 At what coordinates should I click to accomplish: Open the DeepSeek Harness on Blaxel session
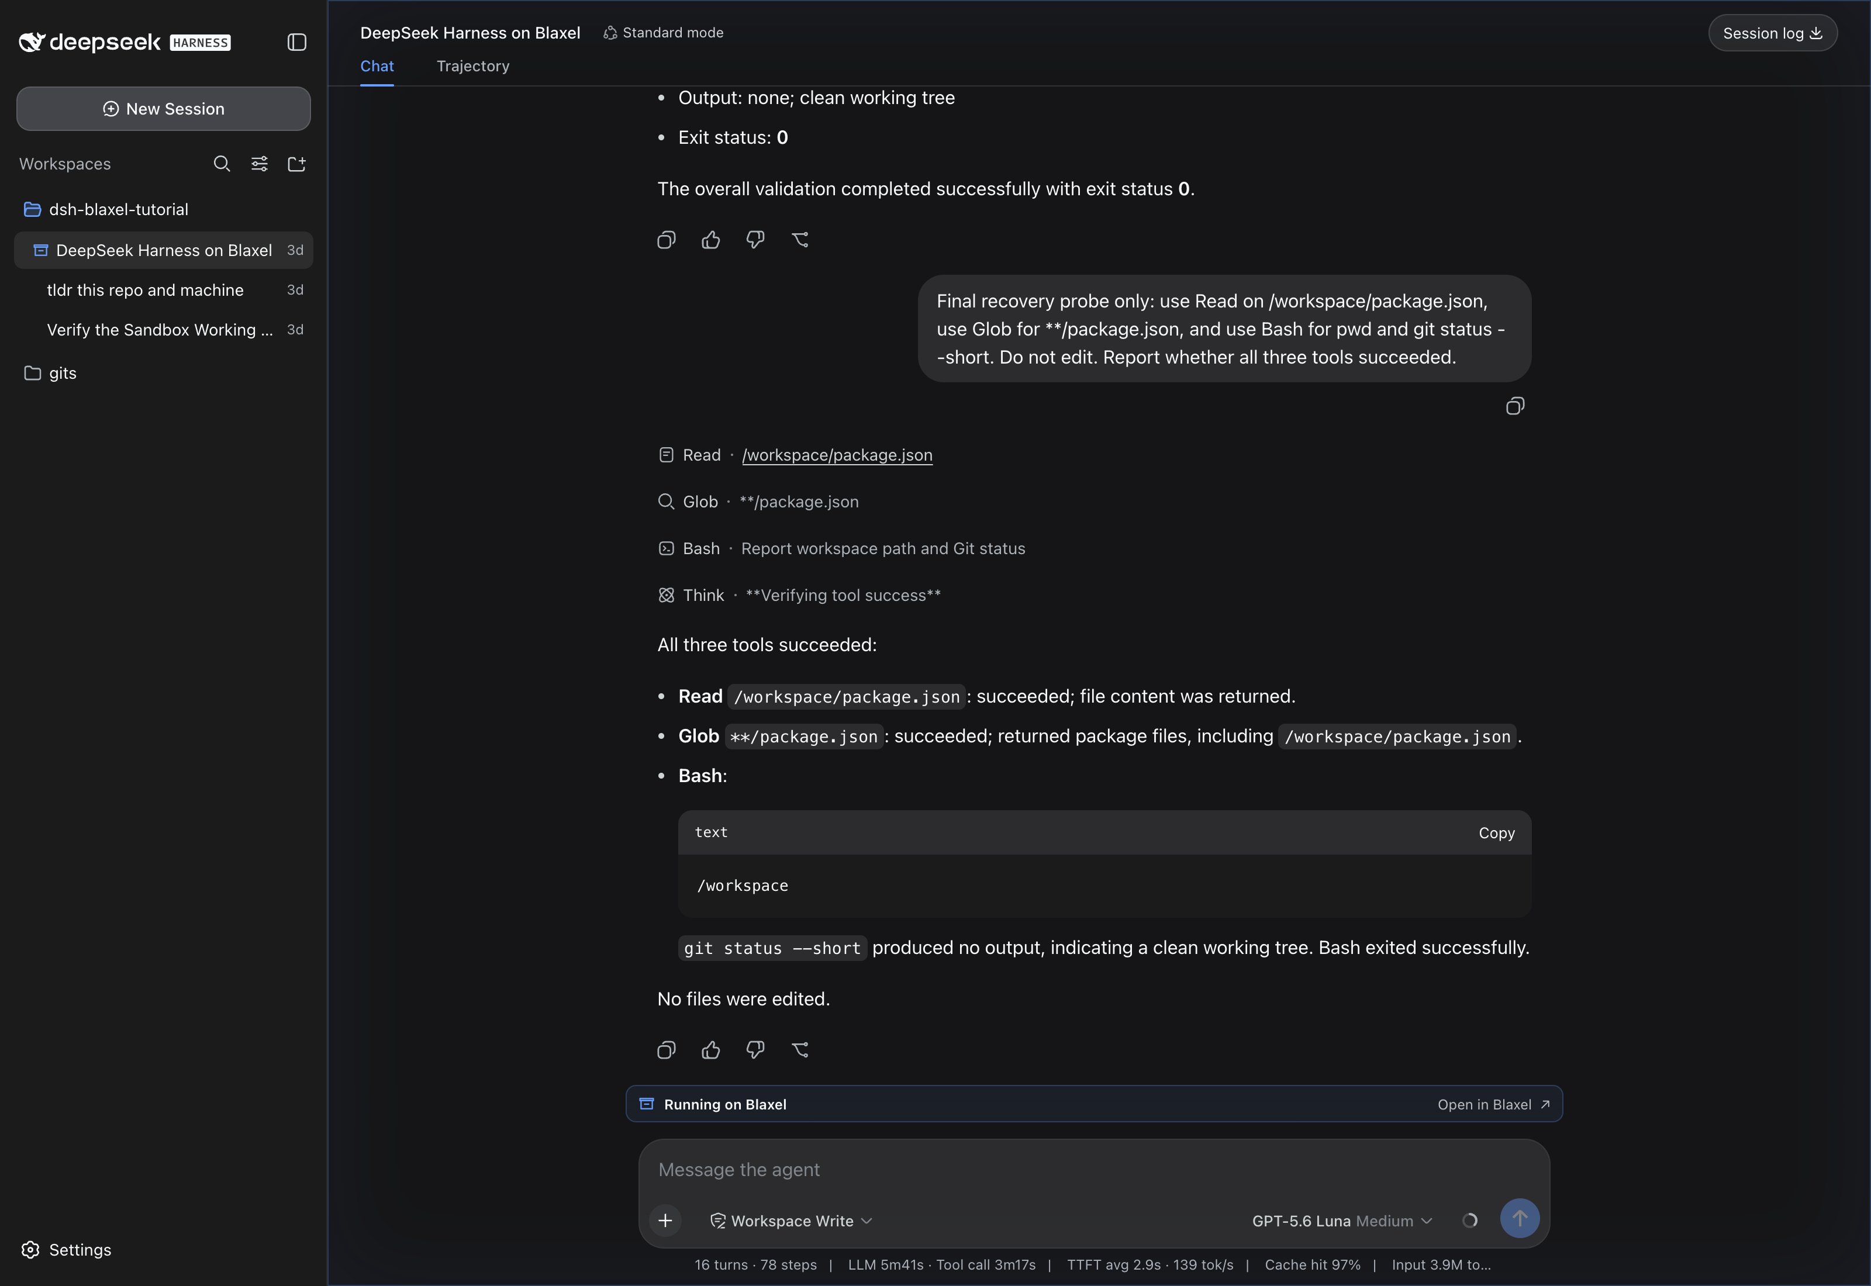click(164, 251)
